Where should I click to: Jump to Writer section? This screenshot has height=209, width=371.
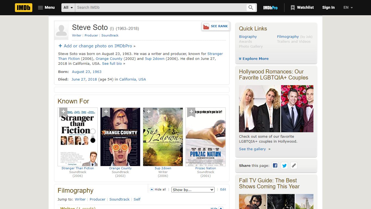click(x=80, y=199)
